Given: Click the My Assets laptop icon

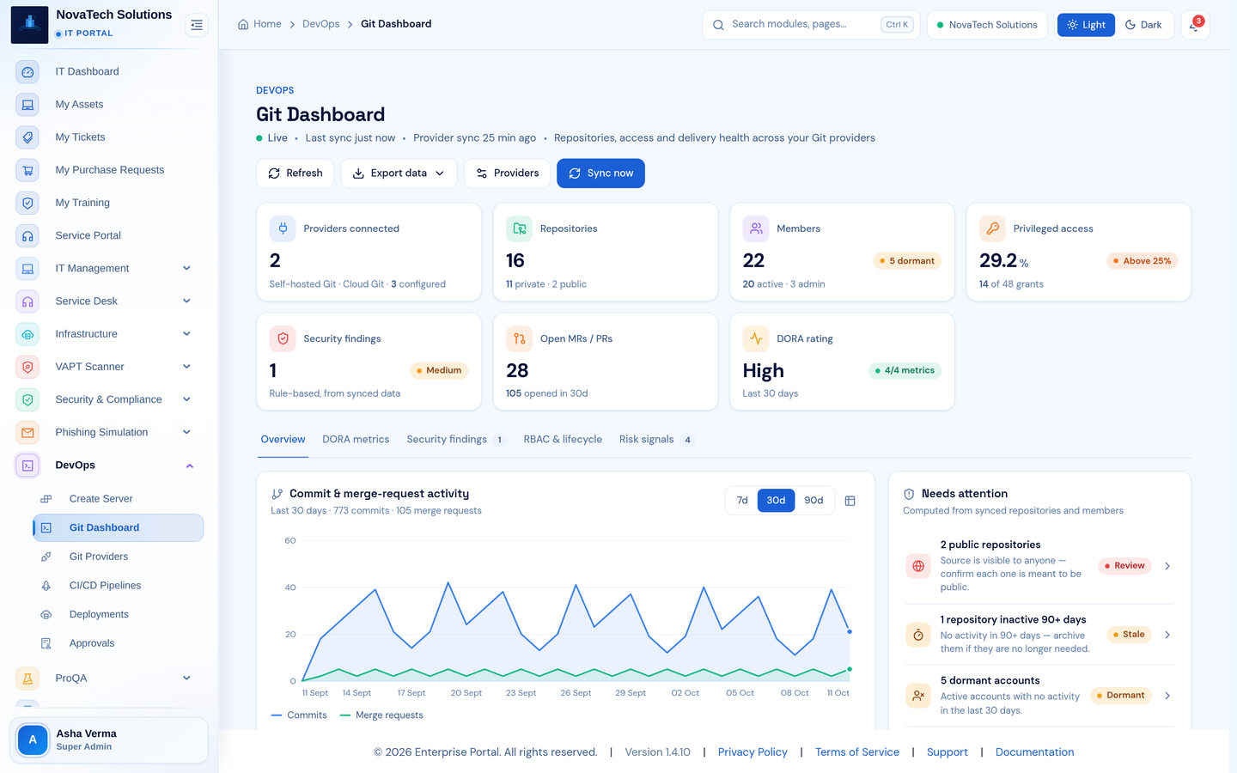Looking at the screenshot, I should pyautogui.click(x=27, y=105).
